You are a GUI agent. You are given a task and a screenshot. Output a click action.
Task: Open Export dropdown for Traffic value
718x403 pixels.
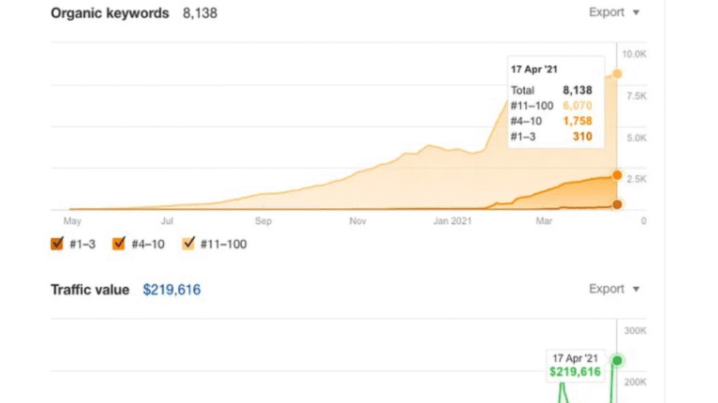(614, 289)
